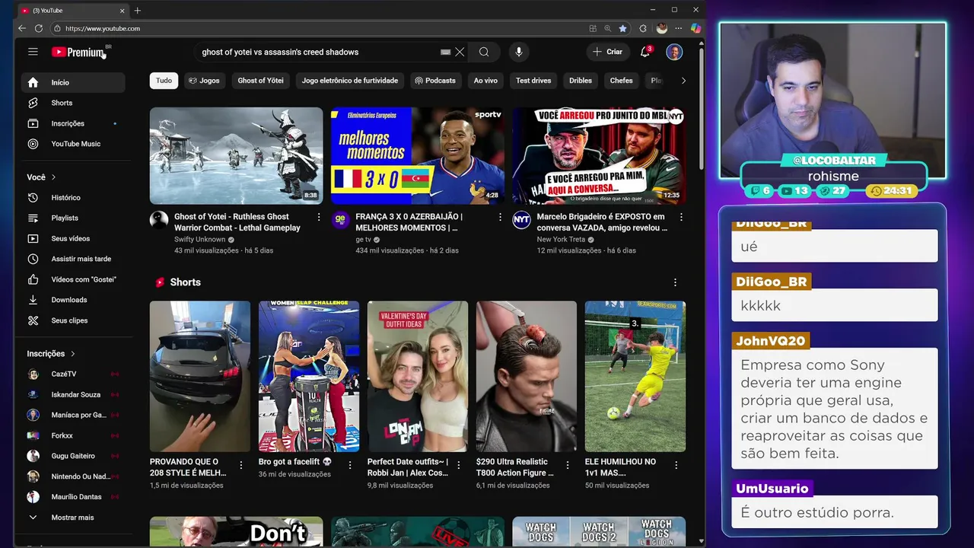
Task: Open Seus clipes in the sidebar
Action: click(73, 320)
